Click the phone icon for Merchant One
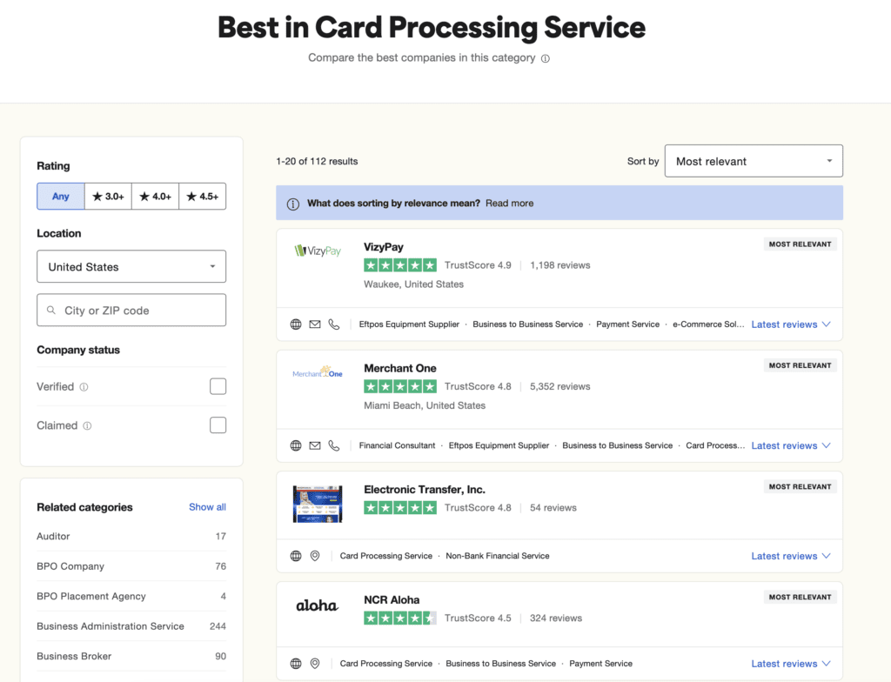This screenshot has width=891, height=682. (334, 445)
